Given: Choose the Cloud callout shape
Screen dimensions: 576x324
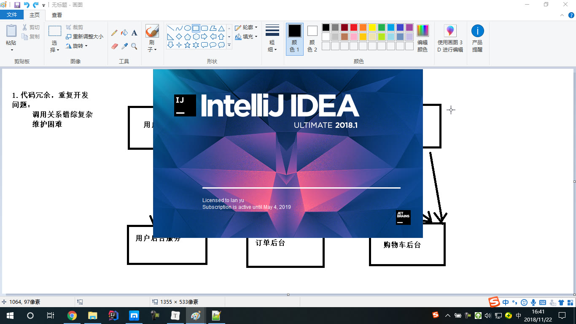Looking at the screenshot, I should pos(221,45).
